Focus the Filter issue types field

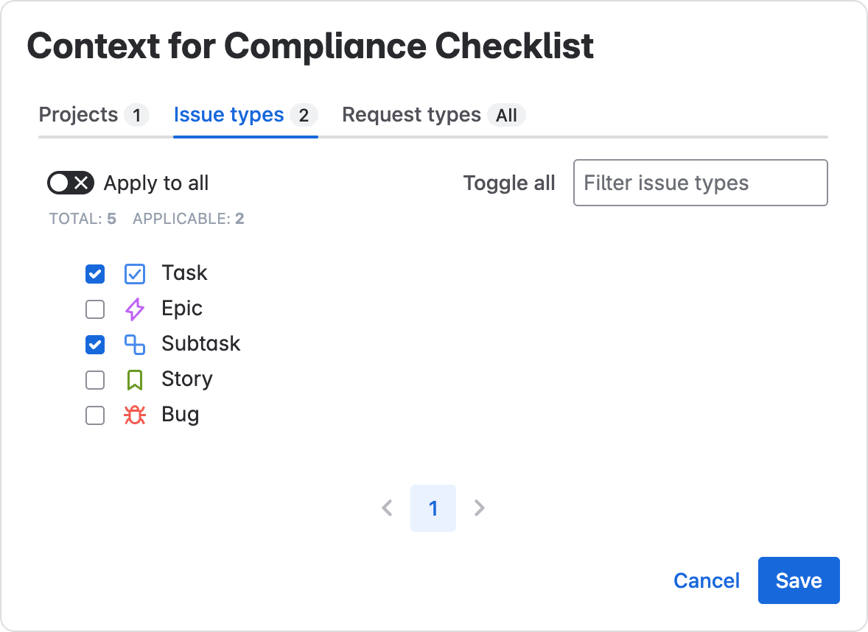(700, 183)
